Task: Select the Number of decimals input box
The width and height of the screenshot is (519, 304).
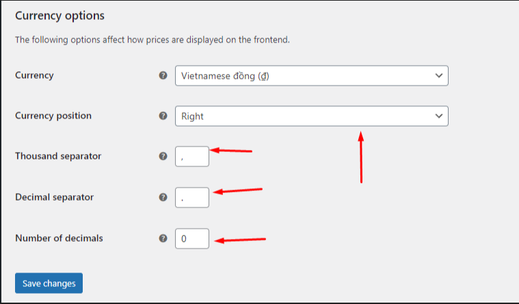Action: pyautogui.click(x=192, y=239)
